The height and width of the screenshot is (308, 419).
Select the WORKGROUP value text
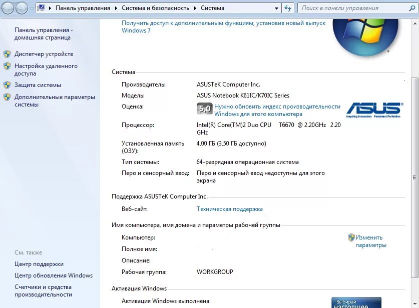click(x=215, y=272)
